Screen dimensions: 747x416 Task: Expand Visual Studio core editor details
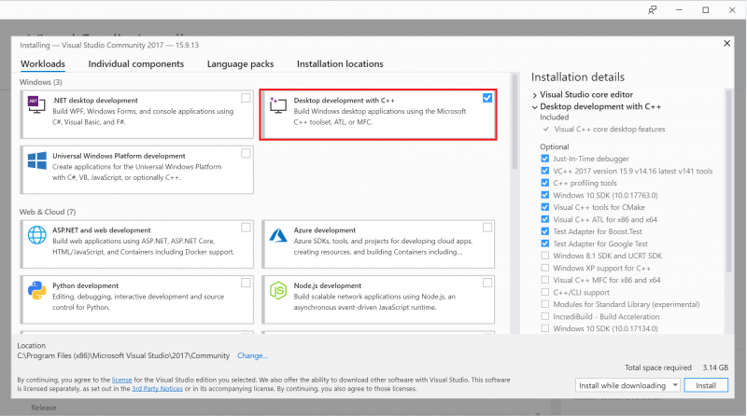click(x=534, y=95)
